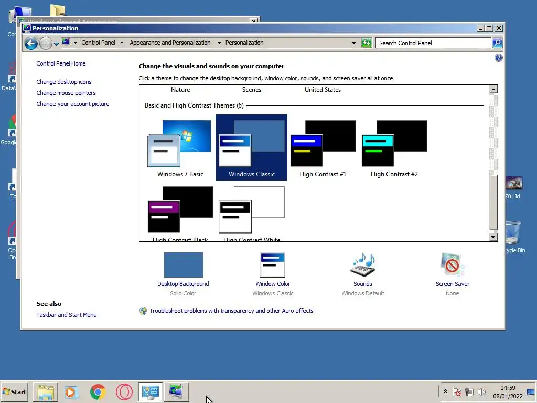Screen dimensions: 537x403
Task: Open the network tray icon
Action: tap(469, 391)
